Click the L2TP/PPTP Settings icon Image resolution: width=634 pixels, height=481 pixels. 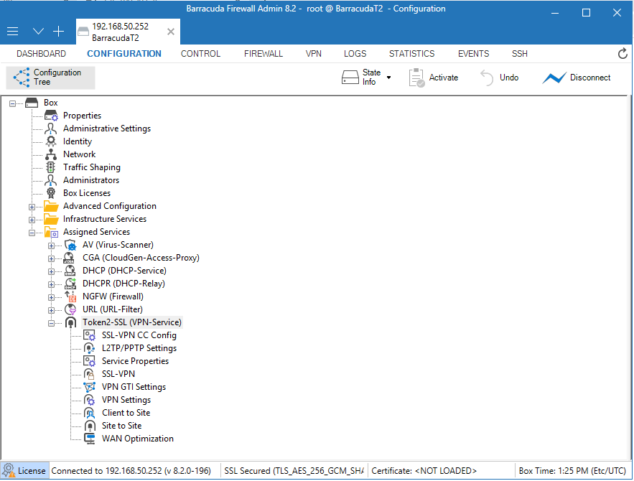tap(89, 348)
